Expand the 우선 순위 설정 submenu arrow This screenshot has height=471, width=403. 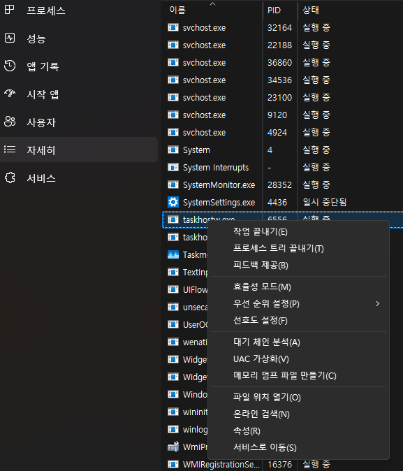coord(377,304)
